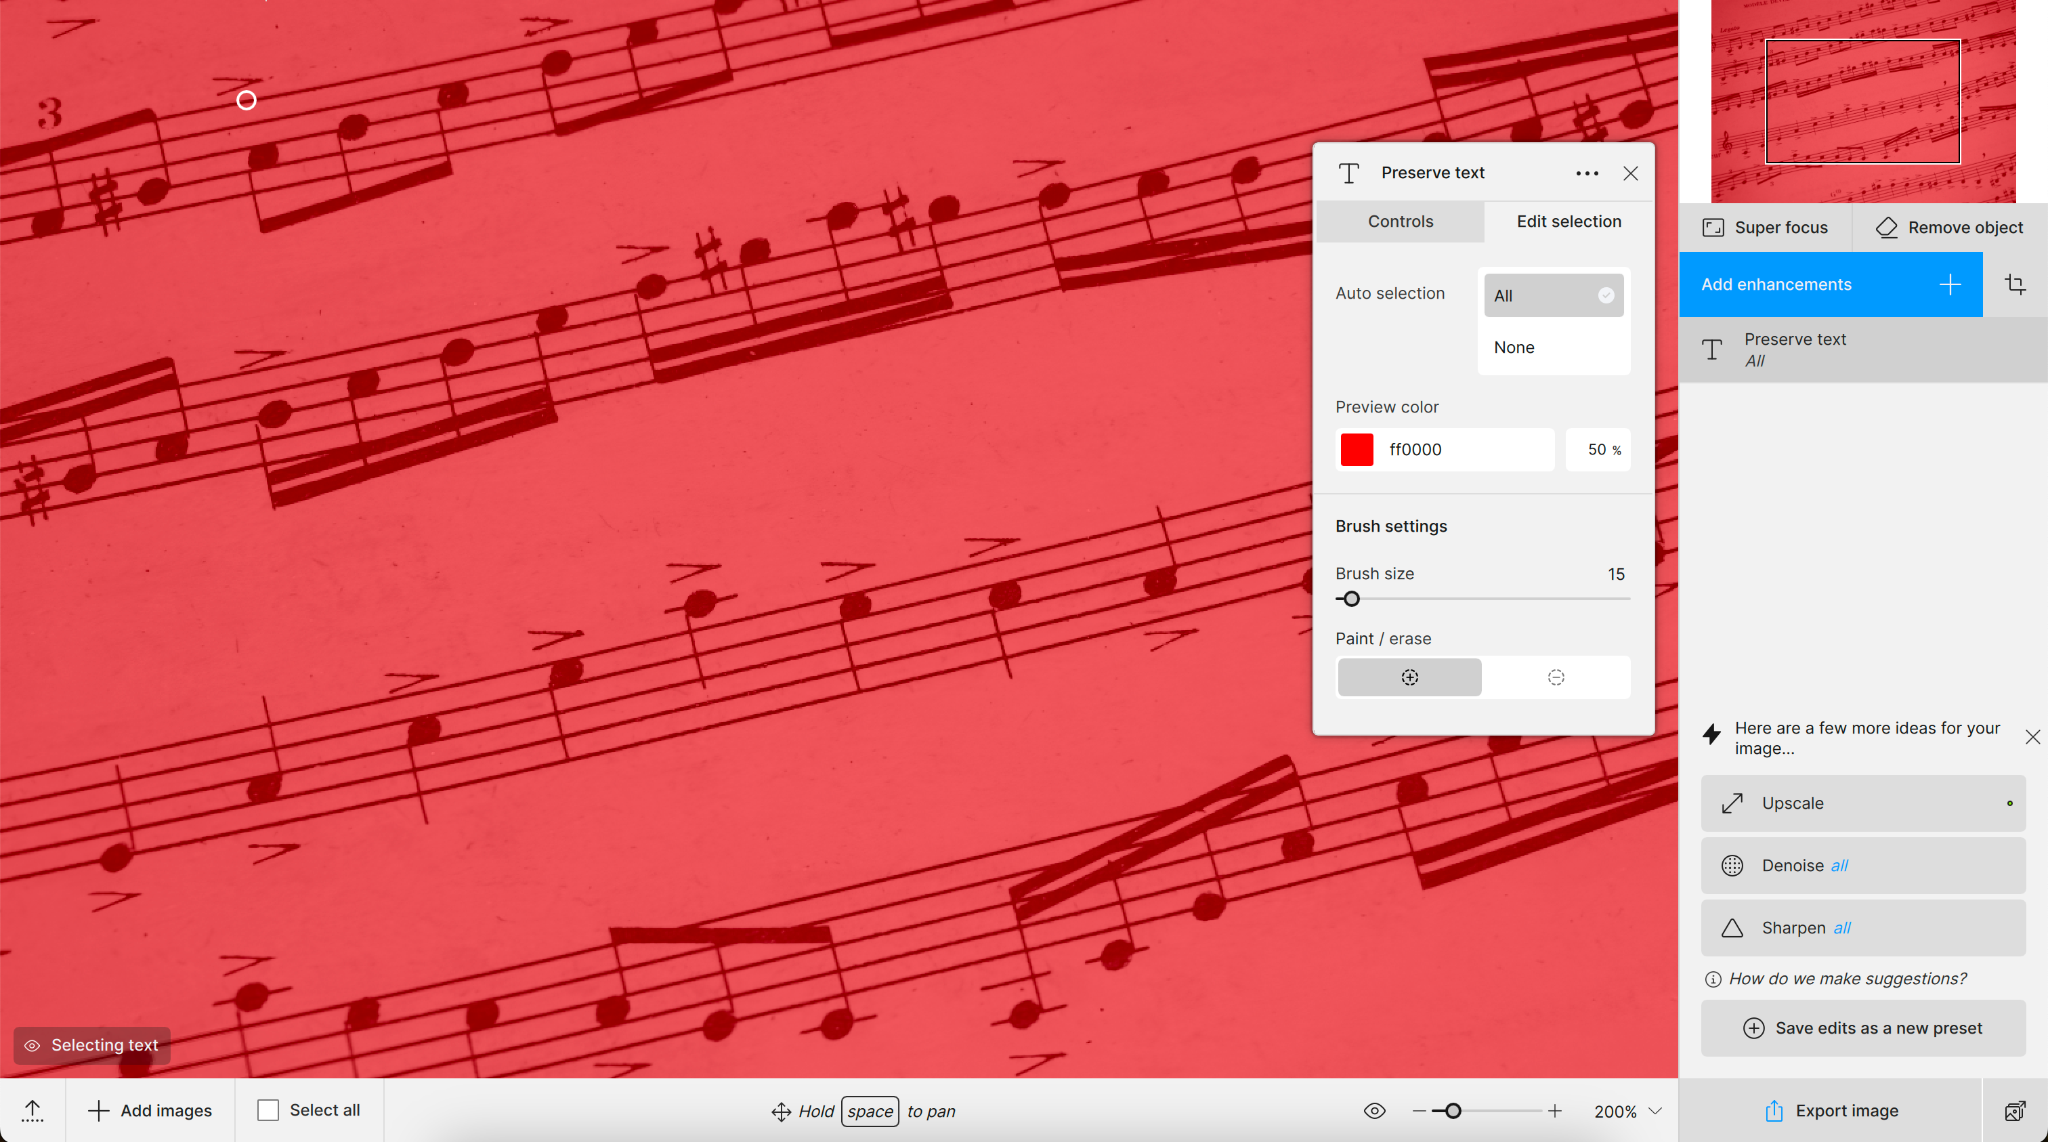Click the zoom in plus icon
This screenshot has width=2048, height=1142.
coord(1554,1111)
